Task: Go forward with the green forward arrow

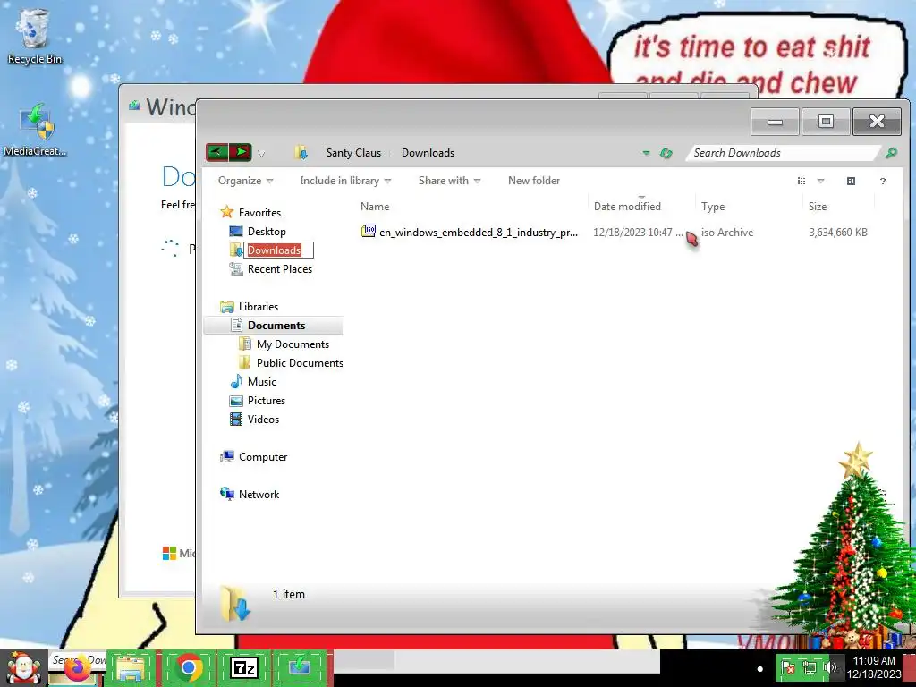Action: pos(241,152)
